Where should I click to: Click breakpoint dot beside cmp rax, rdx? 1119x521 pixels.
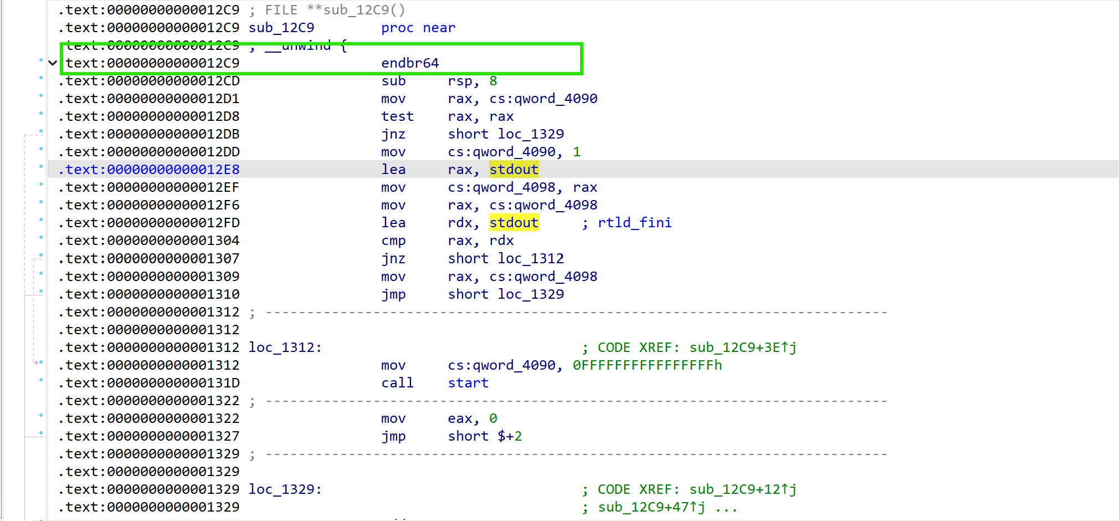tap(41, 238)
